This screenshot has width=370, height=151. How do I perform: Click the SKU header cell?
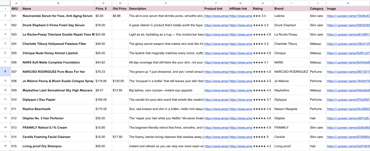[x=16, y=9]
